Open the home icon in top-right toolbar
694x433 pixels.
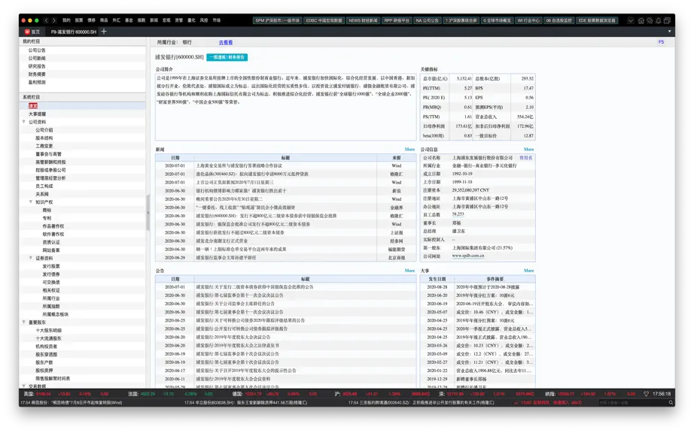pyautogui.click(x=641, y=21)
